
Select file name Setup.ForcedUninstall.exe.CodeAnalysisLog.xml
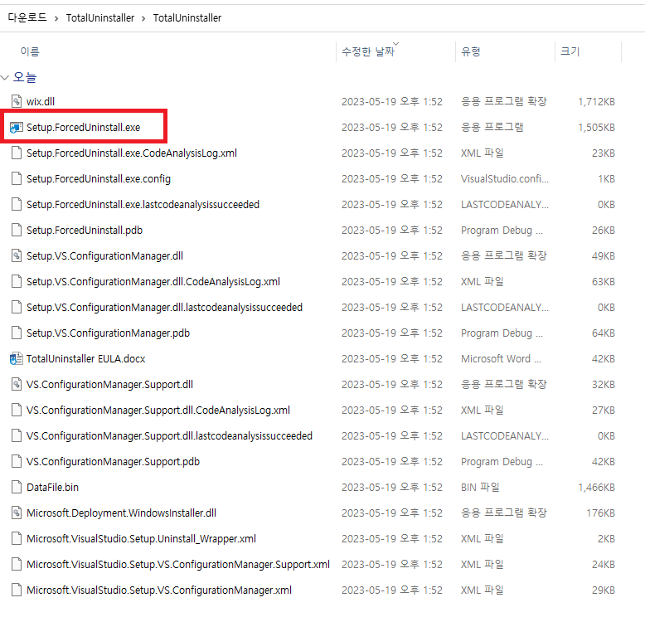click(x=132, y=153)
